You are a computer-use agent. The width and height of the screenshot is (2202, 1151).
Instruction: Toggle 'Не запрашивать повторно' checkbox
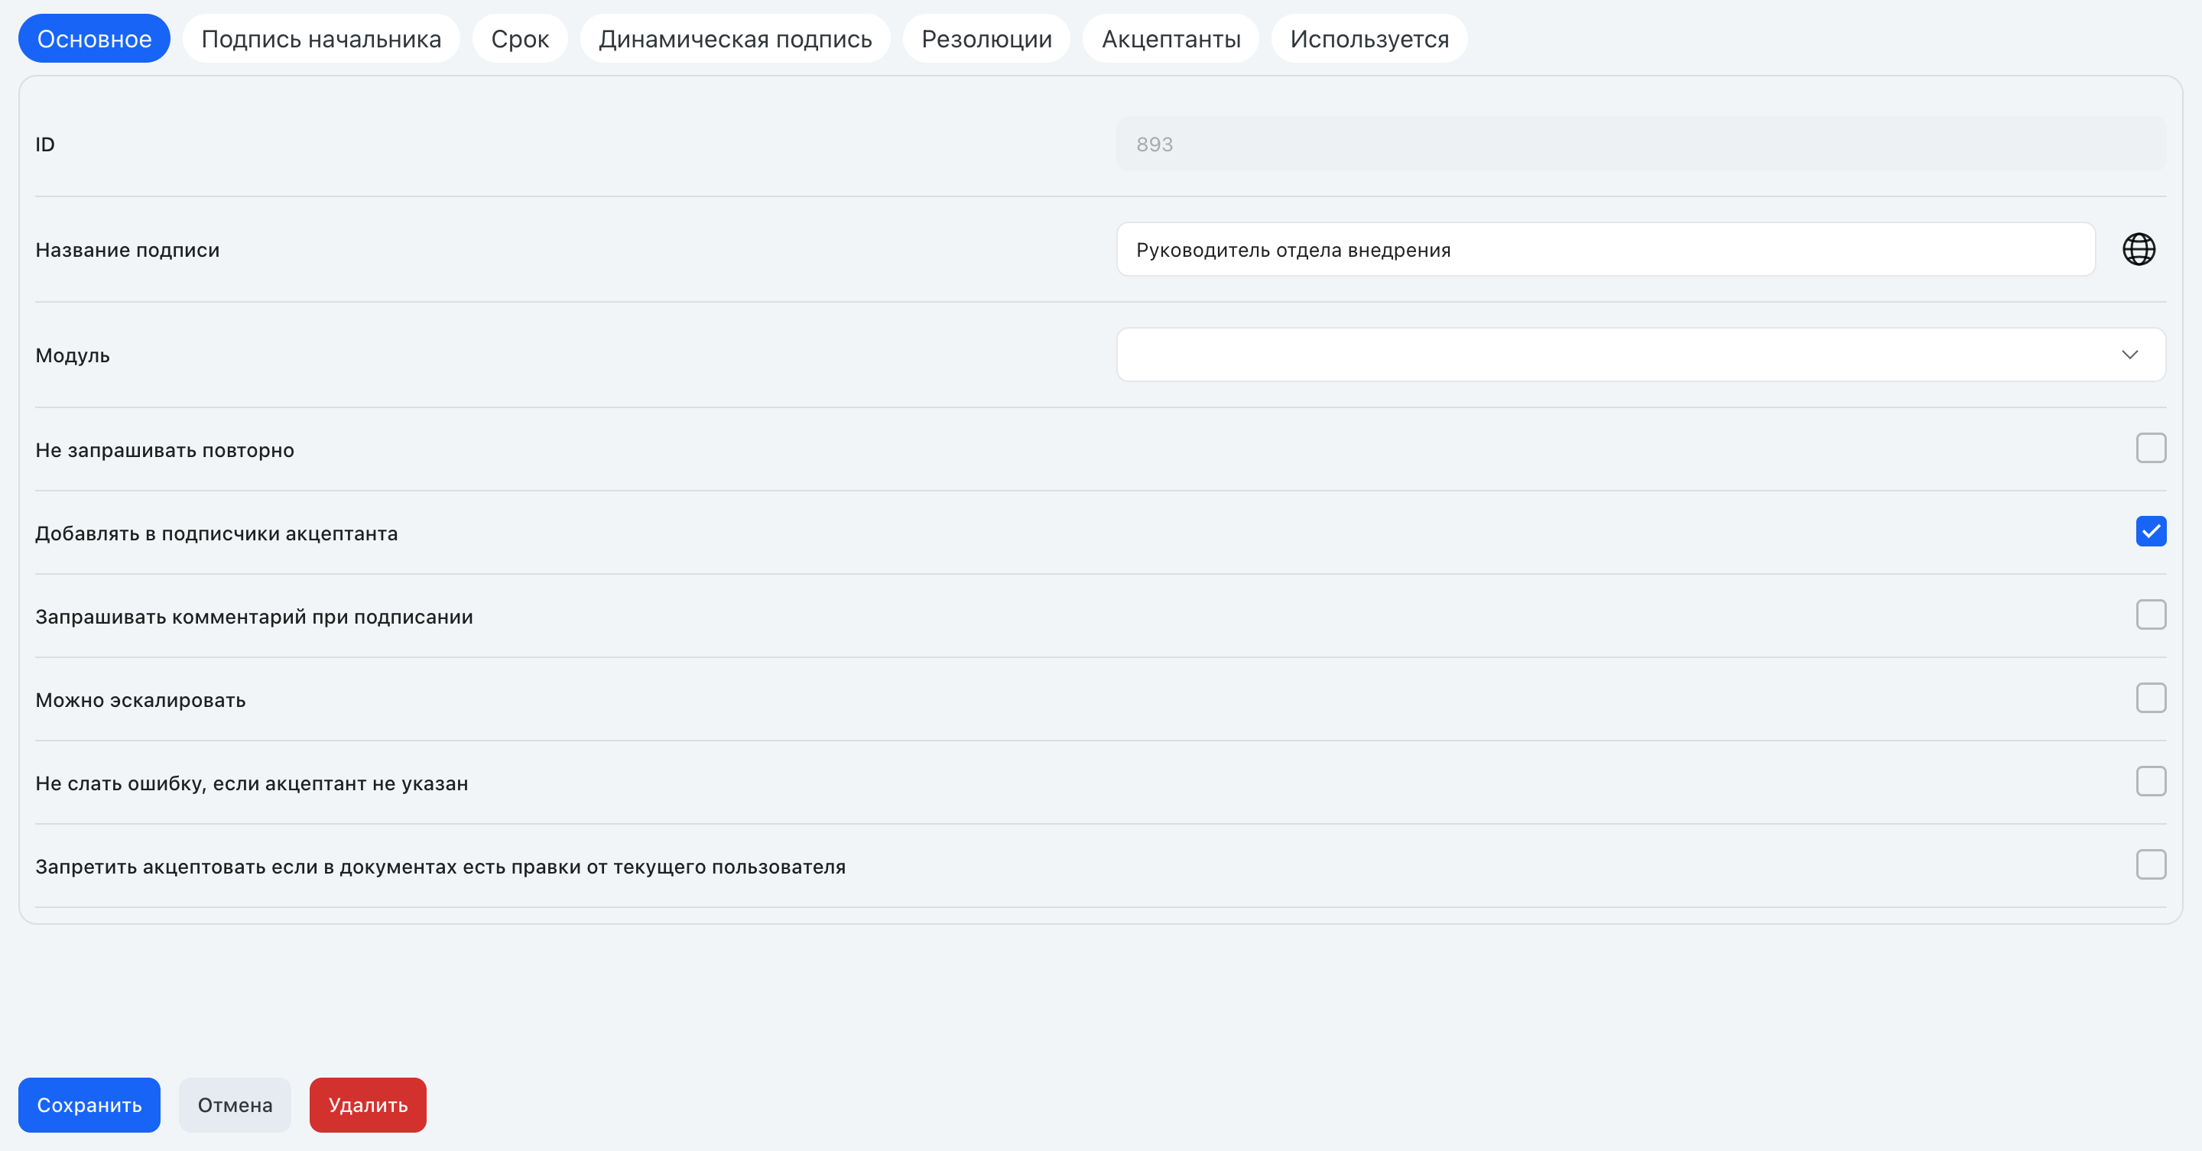coord(2151,448)
